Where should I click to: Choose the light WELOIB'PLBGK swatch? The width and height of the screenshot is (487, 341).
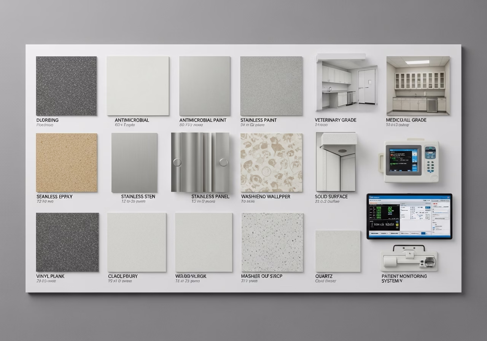204,242
